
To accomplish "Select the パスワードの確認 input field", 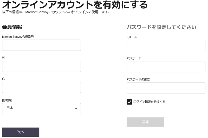I will click(166, 88).
